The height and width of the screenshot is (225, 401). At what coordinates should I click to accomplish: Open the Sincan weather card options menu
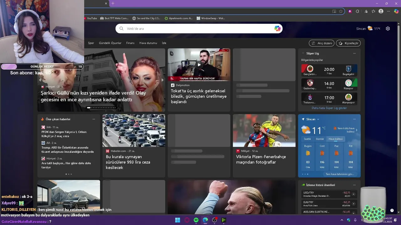pos(354,119)
